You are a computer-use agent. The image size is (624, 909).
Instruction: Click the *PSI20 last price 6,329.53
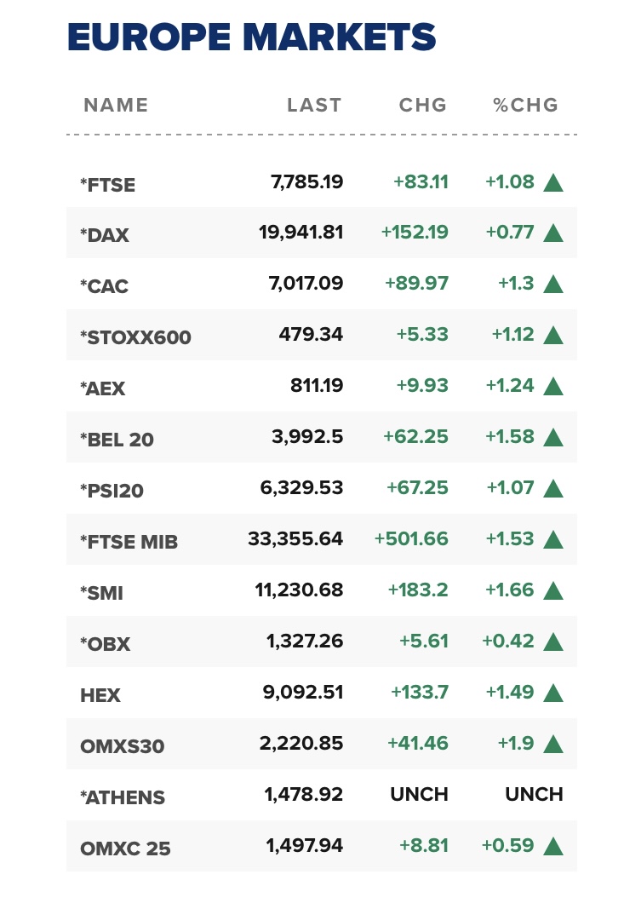coord(301,488)
